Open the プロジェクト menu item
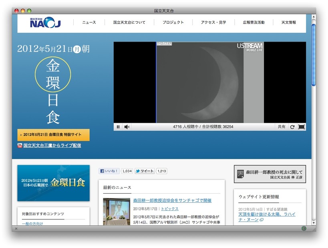 173,22
